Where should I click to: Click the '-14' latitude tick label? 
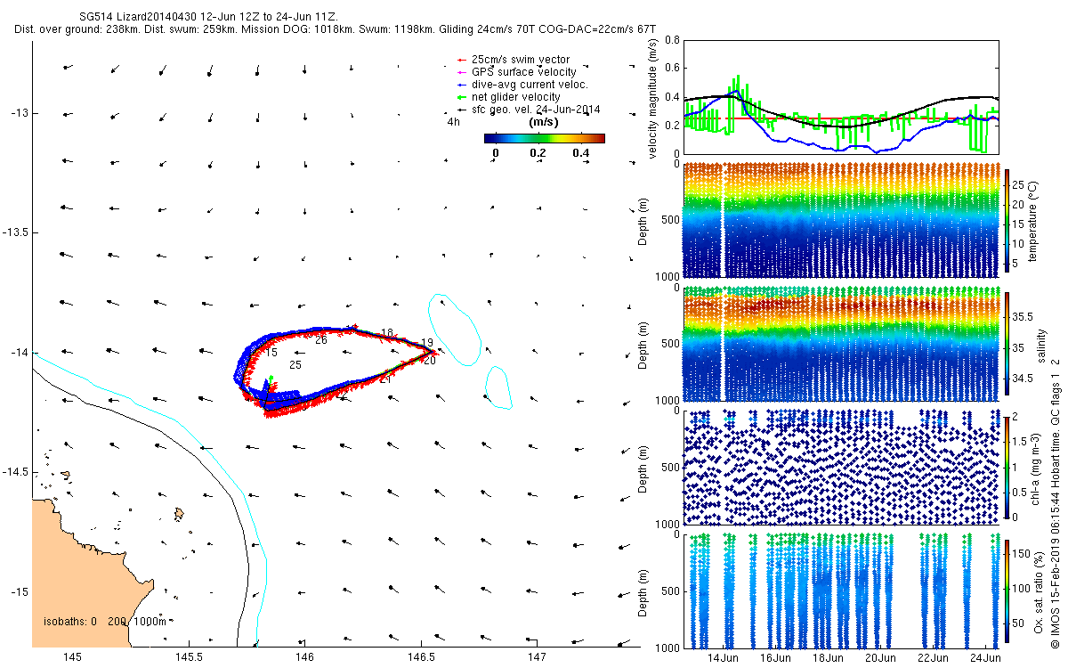coord(20,353)
